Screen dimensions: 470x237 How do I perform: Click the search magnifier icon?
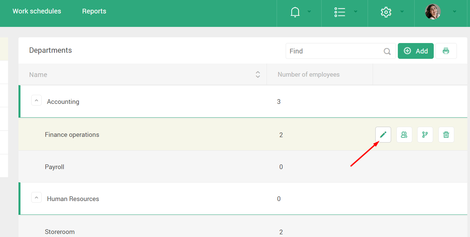coord(387,51)
